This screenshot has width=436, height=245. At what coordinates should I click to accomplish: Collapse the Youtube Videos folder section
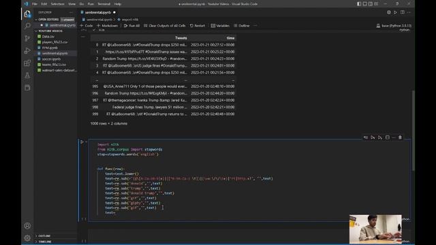(x=36, y=31)
